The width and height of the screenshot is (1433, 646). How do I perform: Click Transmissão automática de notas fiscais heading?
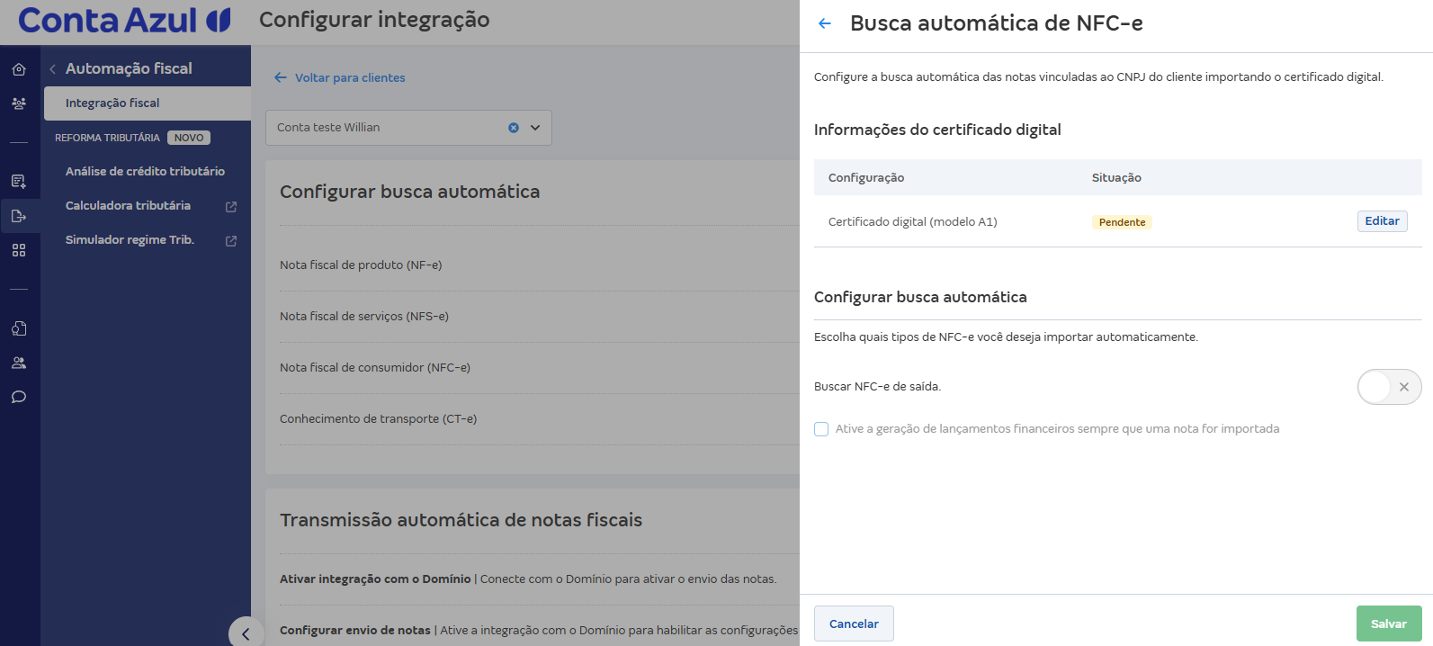[461, 520]
